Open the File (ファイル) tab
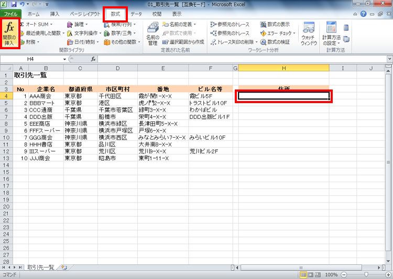This screenshot has height=279, width=393. [10, 14]
